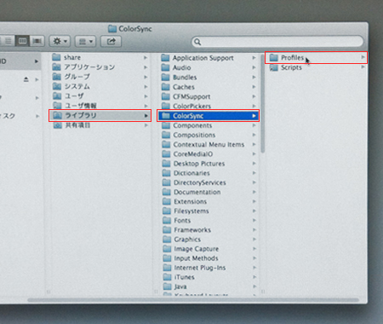
Task: Select the グループ folder
Action: (x=100, y=77)
